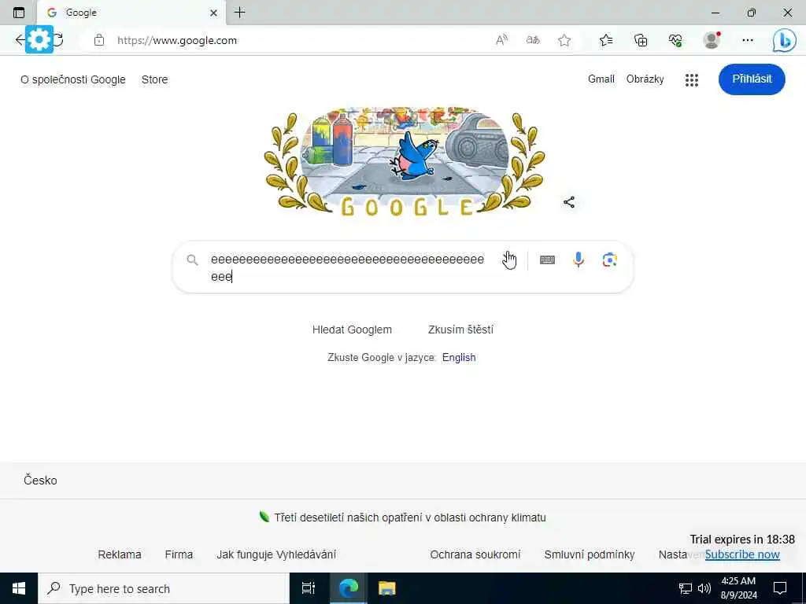This screenshot has height=604, width=806.
Task: Open O společnosti Google link
Action: click(73, 79)
